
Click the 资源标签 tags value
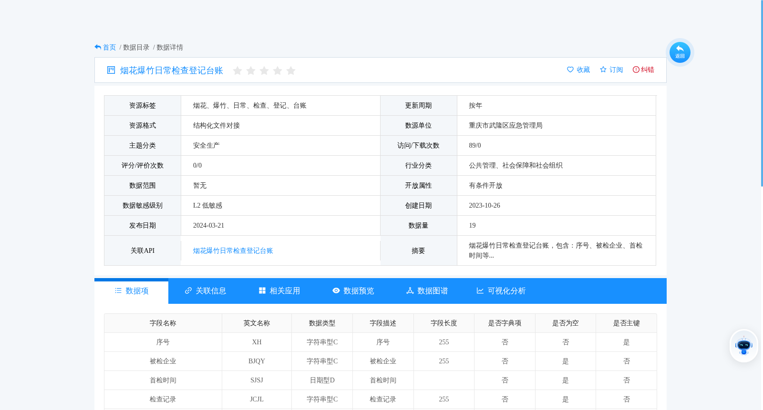tap(249, 105)
